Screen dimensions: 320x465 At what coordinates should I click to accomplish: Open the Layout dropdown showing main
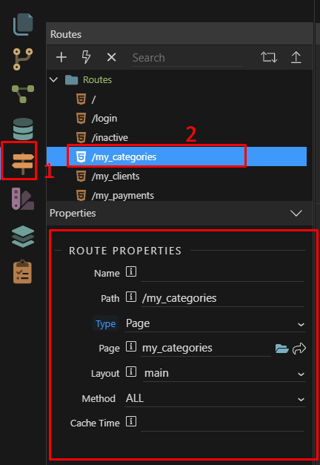pyautogui.click(x=224, y=373)
